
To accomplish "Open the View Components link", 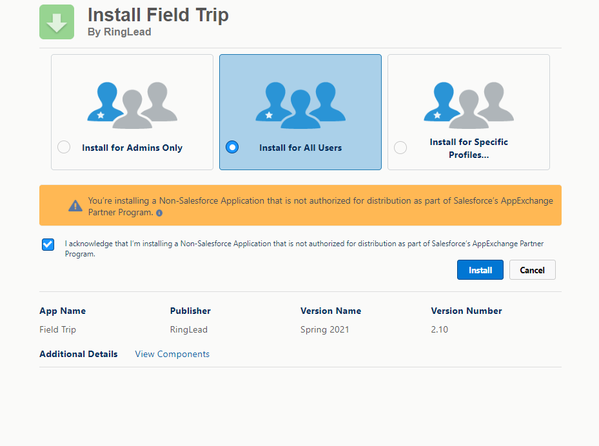I will (x=172, y=354).
